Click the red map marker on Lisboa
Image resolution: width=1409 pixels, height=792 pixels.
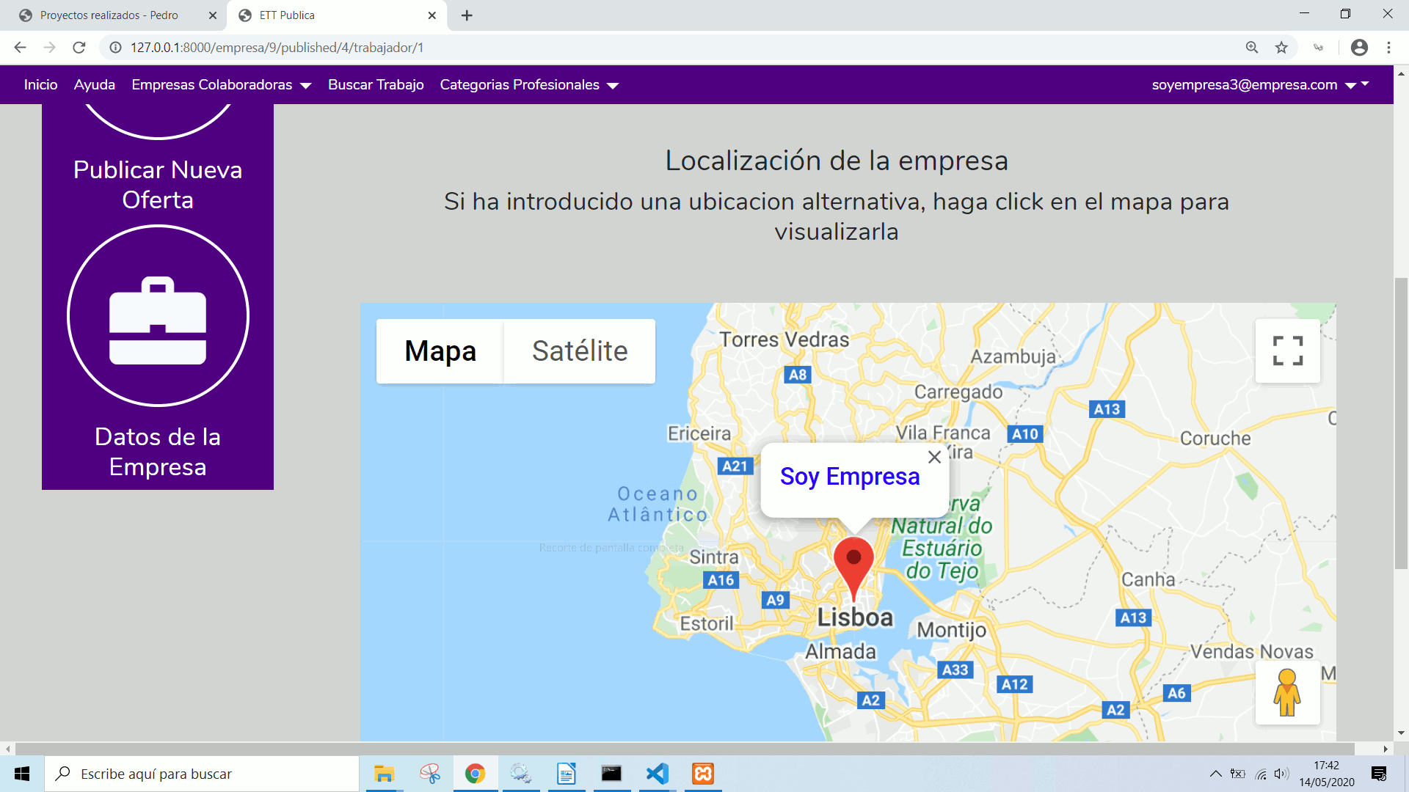pyautogui.click(x=853, y=568)
